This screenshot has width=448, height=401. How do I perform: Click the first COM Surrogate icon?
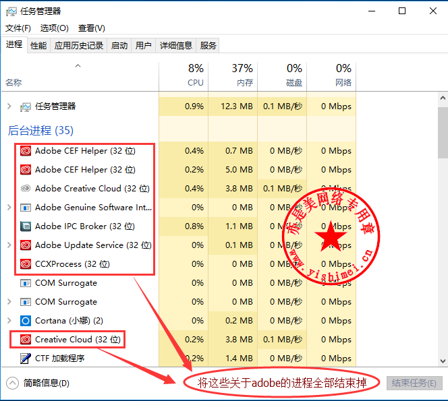click(26, 283)
